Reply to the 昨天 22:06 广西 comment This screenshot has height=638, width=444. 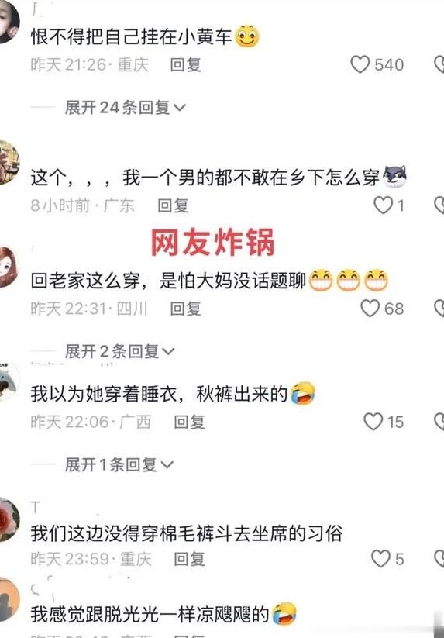[x=190, y=422]
